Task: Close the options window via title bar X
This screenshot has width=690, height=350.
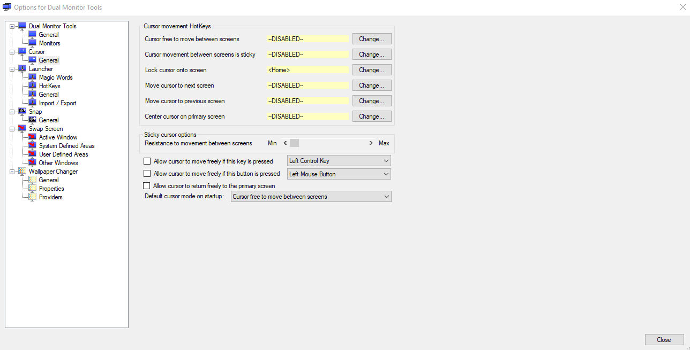Action: (682, 7)
